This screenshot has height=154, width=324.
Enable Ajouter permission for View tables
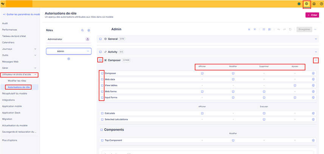coord(295,86)
